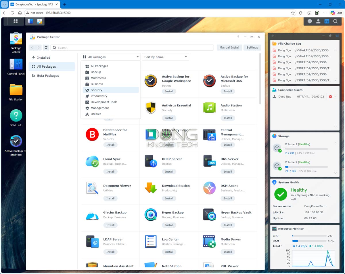Refresh the Package Center list
Image resolution: width=345 pixels, height=274 pixels.
46,47
